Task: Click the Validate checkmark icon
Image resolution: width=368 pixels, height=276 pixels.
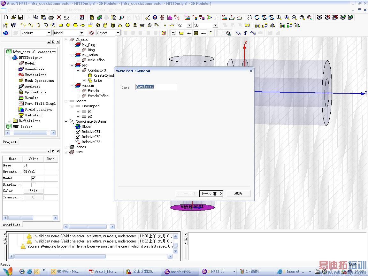Action: point(99,18)
